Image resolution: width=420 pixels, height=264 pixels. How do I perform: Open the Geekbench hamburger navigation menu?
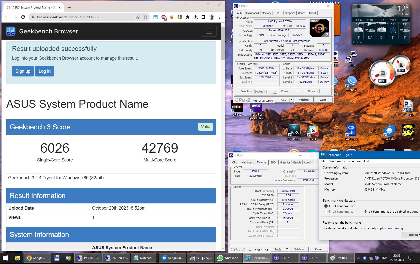pos(209,31)
